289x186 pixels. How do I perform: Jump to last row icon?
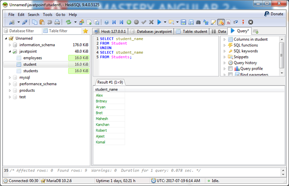coord(121,22)
